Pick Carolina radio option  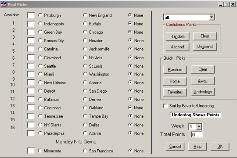click(x=40, y=49)
